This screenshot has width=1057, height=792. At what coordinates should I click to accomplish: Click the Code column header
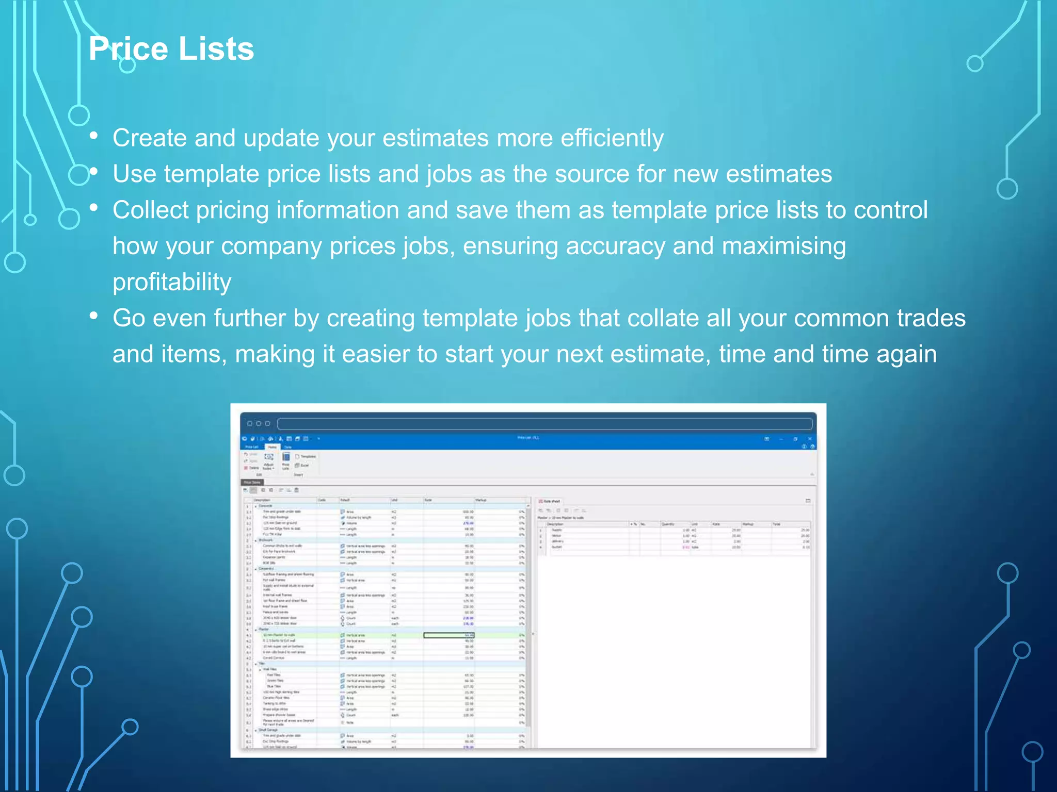[328, 500]
